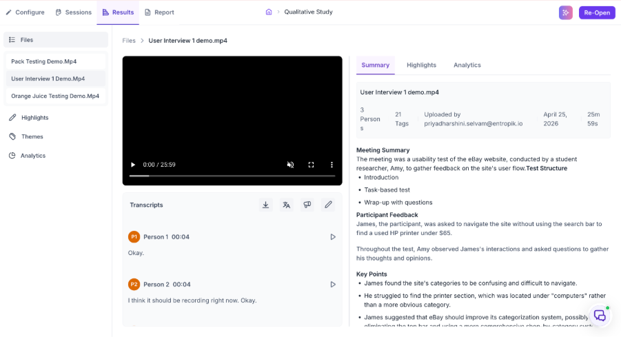Click the Files list icon in sidebar
This screenshot has height=337, width=621.
tap(12, 39)
